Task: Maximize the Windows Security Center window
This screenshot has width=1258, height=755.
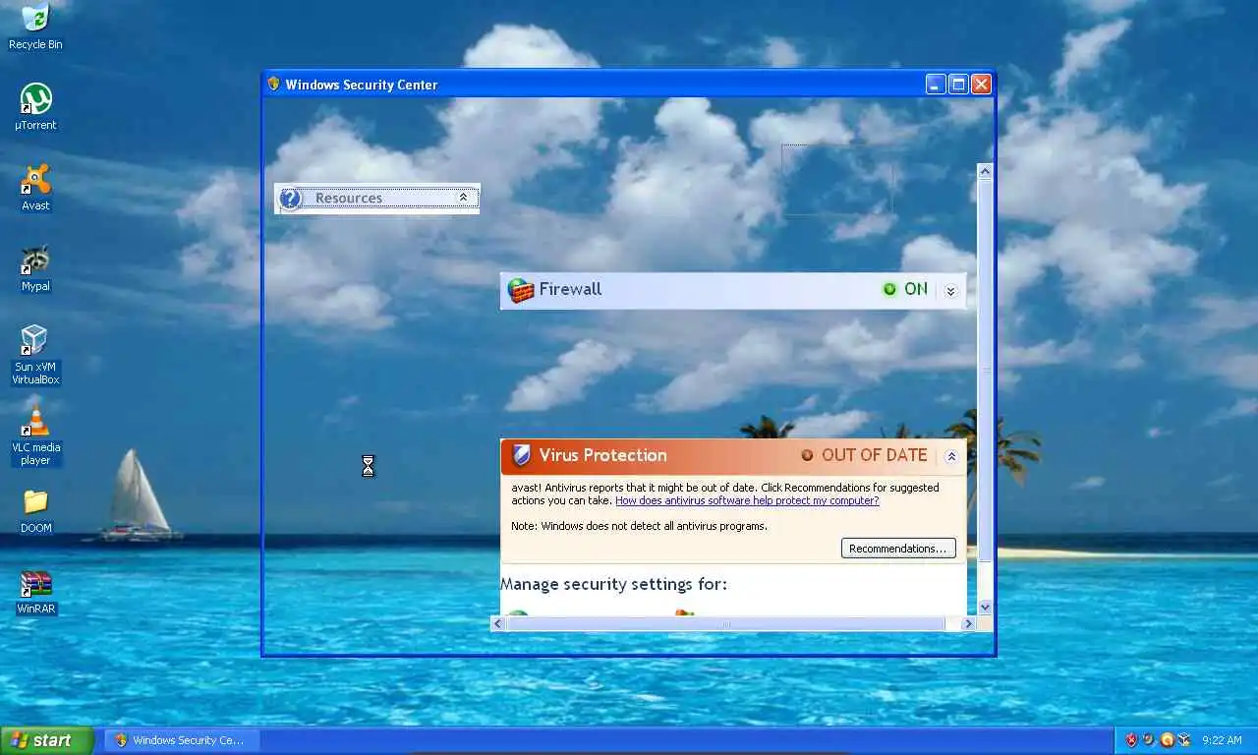Action: (x=958, y=85)
